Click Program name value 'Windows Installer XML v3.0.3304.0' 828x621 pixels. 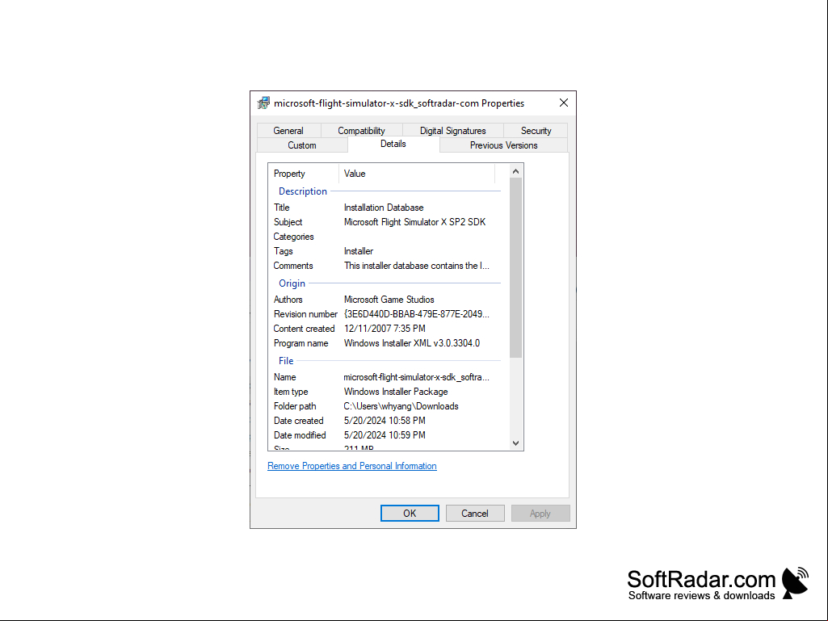coord(412,343)
